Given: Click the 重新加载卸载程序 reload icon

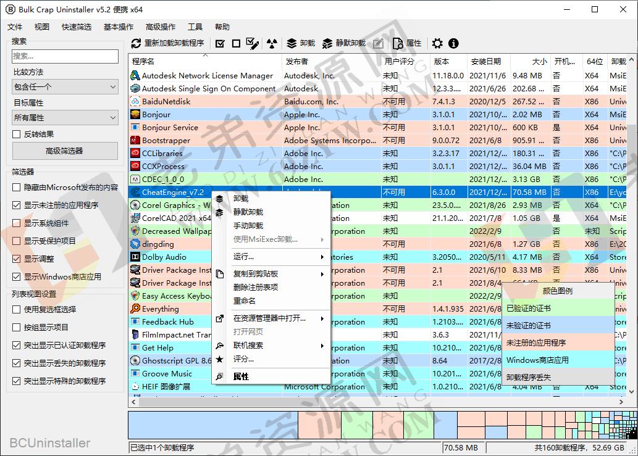Looking at the screenshot, I should pos(136,43).
